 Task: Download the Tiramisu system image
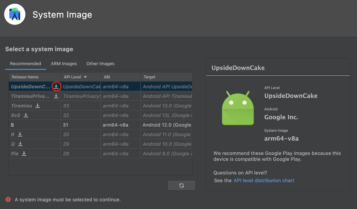(x=38, y=106)
